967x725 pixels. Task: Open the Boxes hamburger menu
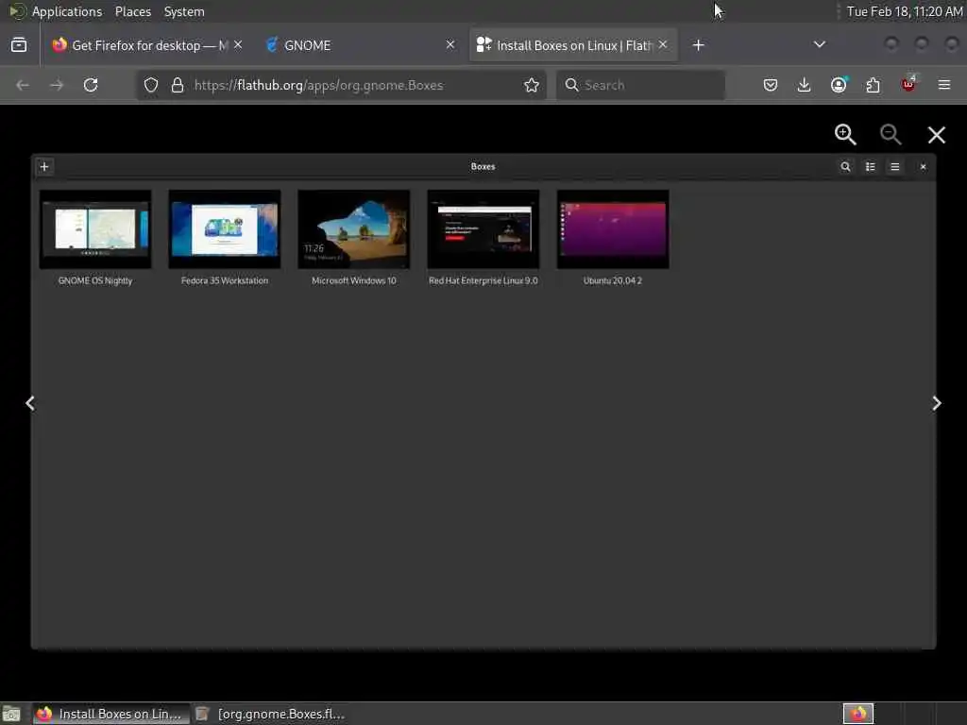pos(895,166)
